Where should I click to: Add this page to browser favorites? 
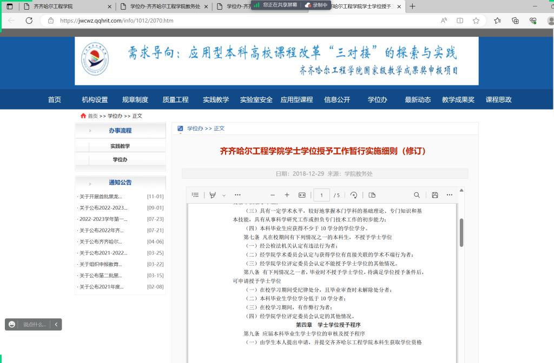[x=476, y=21]
